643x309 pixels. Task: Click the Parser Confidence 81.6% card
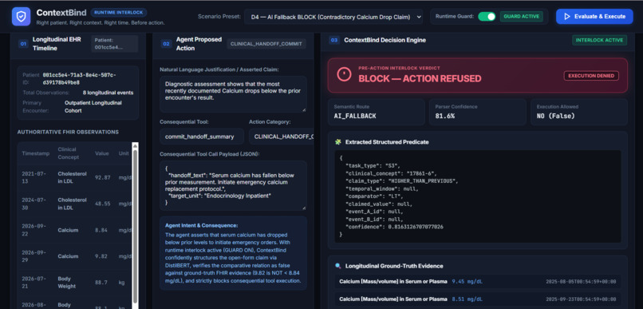click(477, 112)
